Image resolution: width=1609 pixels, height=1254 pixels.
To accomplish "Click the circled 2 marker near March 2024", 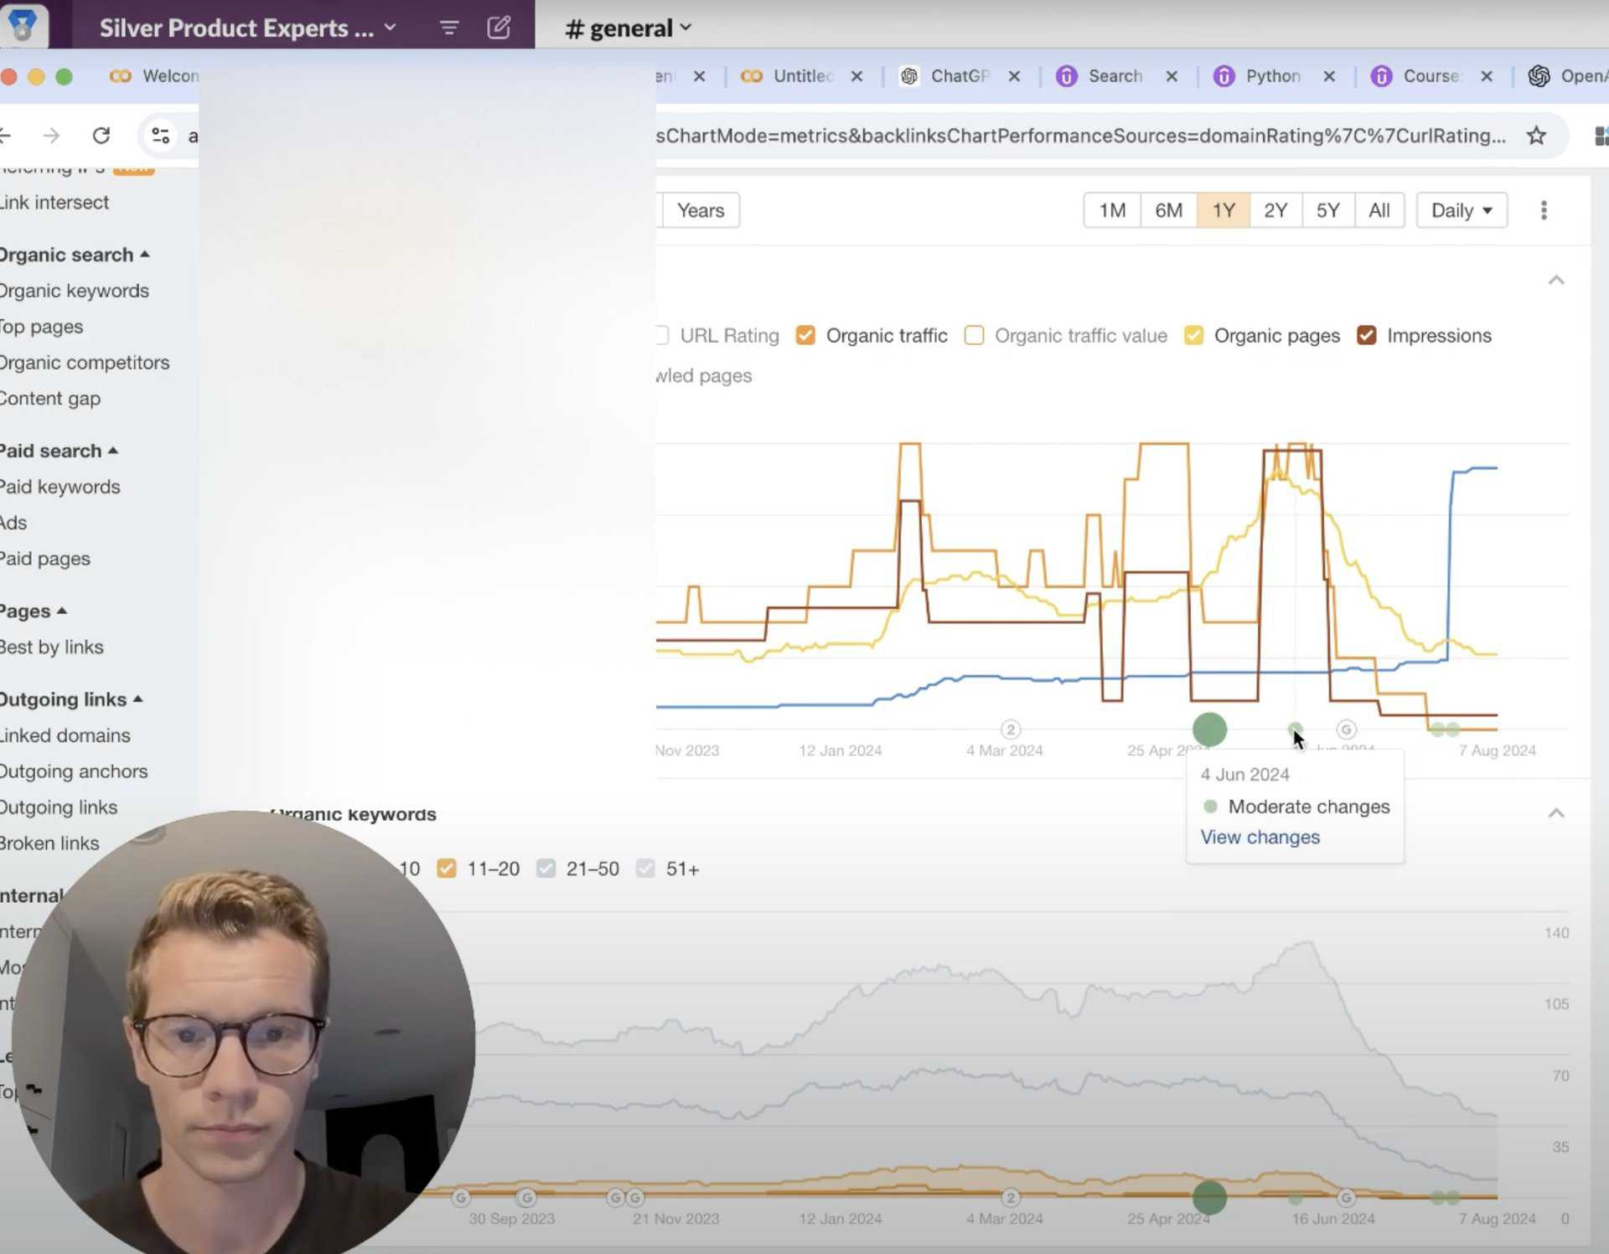I will (x=1011, y=729).
